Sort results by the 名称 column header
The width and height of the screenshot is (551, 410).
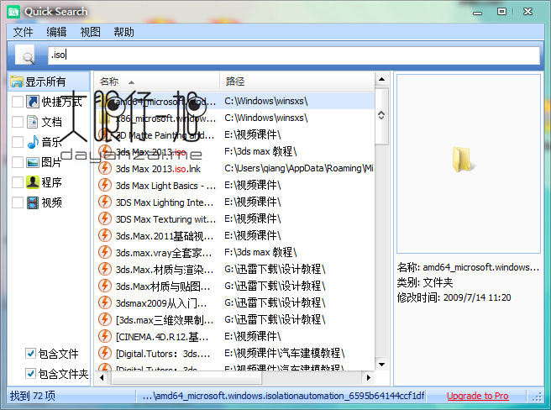pos(157,81)
